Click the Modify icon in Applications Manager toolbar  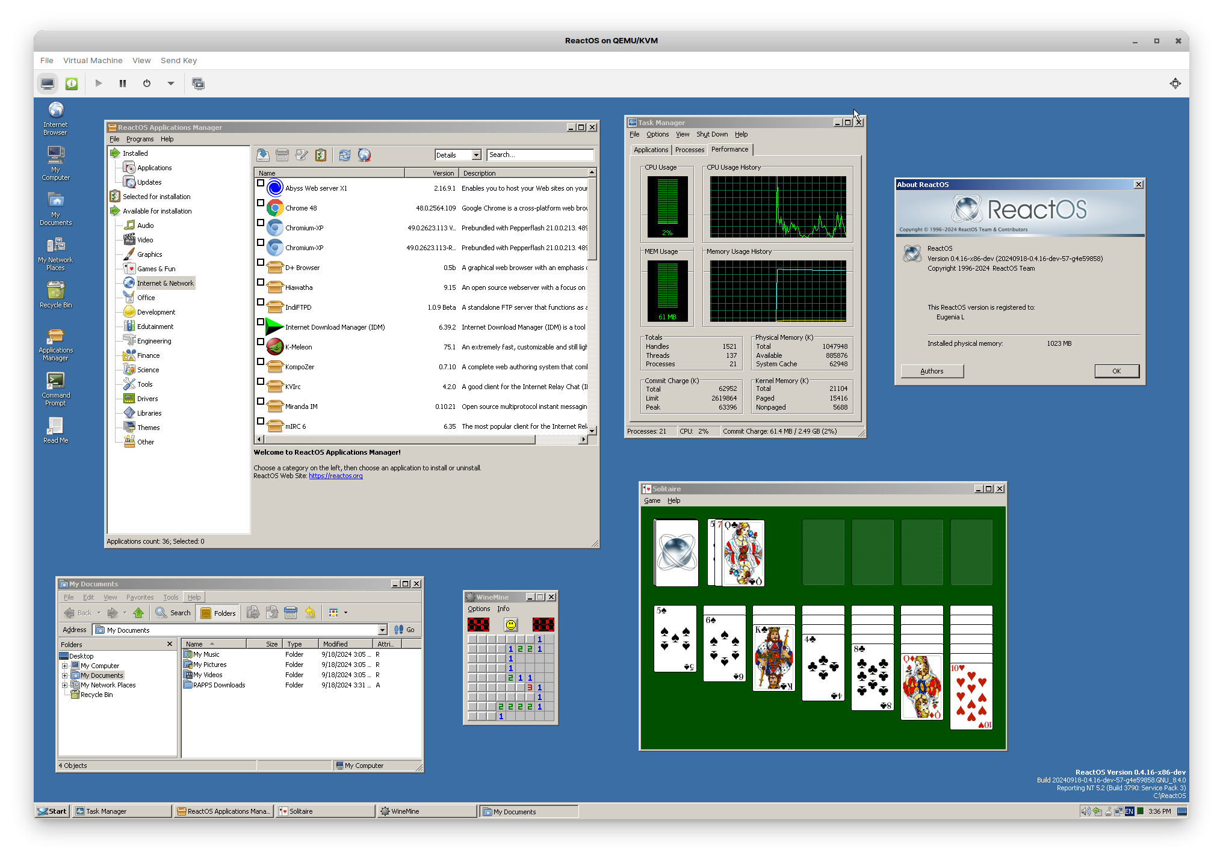(x=302, y=155)
